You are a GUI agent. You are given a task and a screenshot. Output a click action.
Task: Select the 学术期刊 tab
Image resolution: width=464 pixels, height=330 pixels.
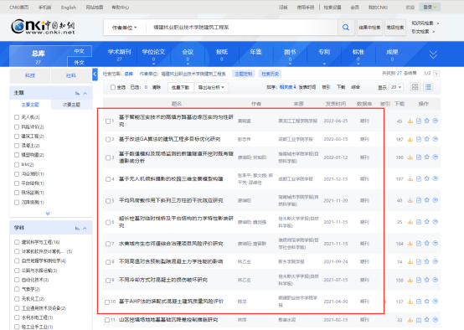coord(119,54)
